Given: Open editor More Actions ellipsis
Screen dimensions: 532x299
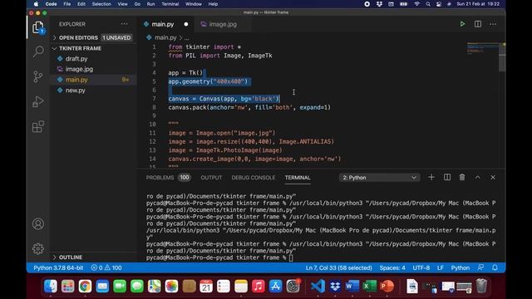Looking at the screenshot, I should pyautogui.click(x=493, y=24).
